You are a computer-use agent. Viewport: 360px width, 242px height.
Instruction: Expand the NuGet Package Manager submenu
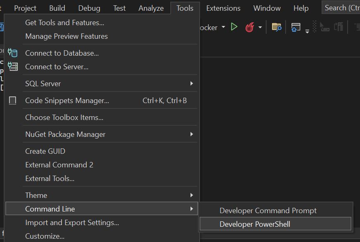[191, 134]
